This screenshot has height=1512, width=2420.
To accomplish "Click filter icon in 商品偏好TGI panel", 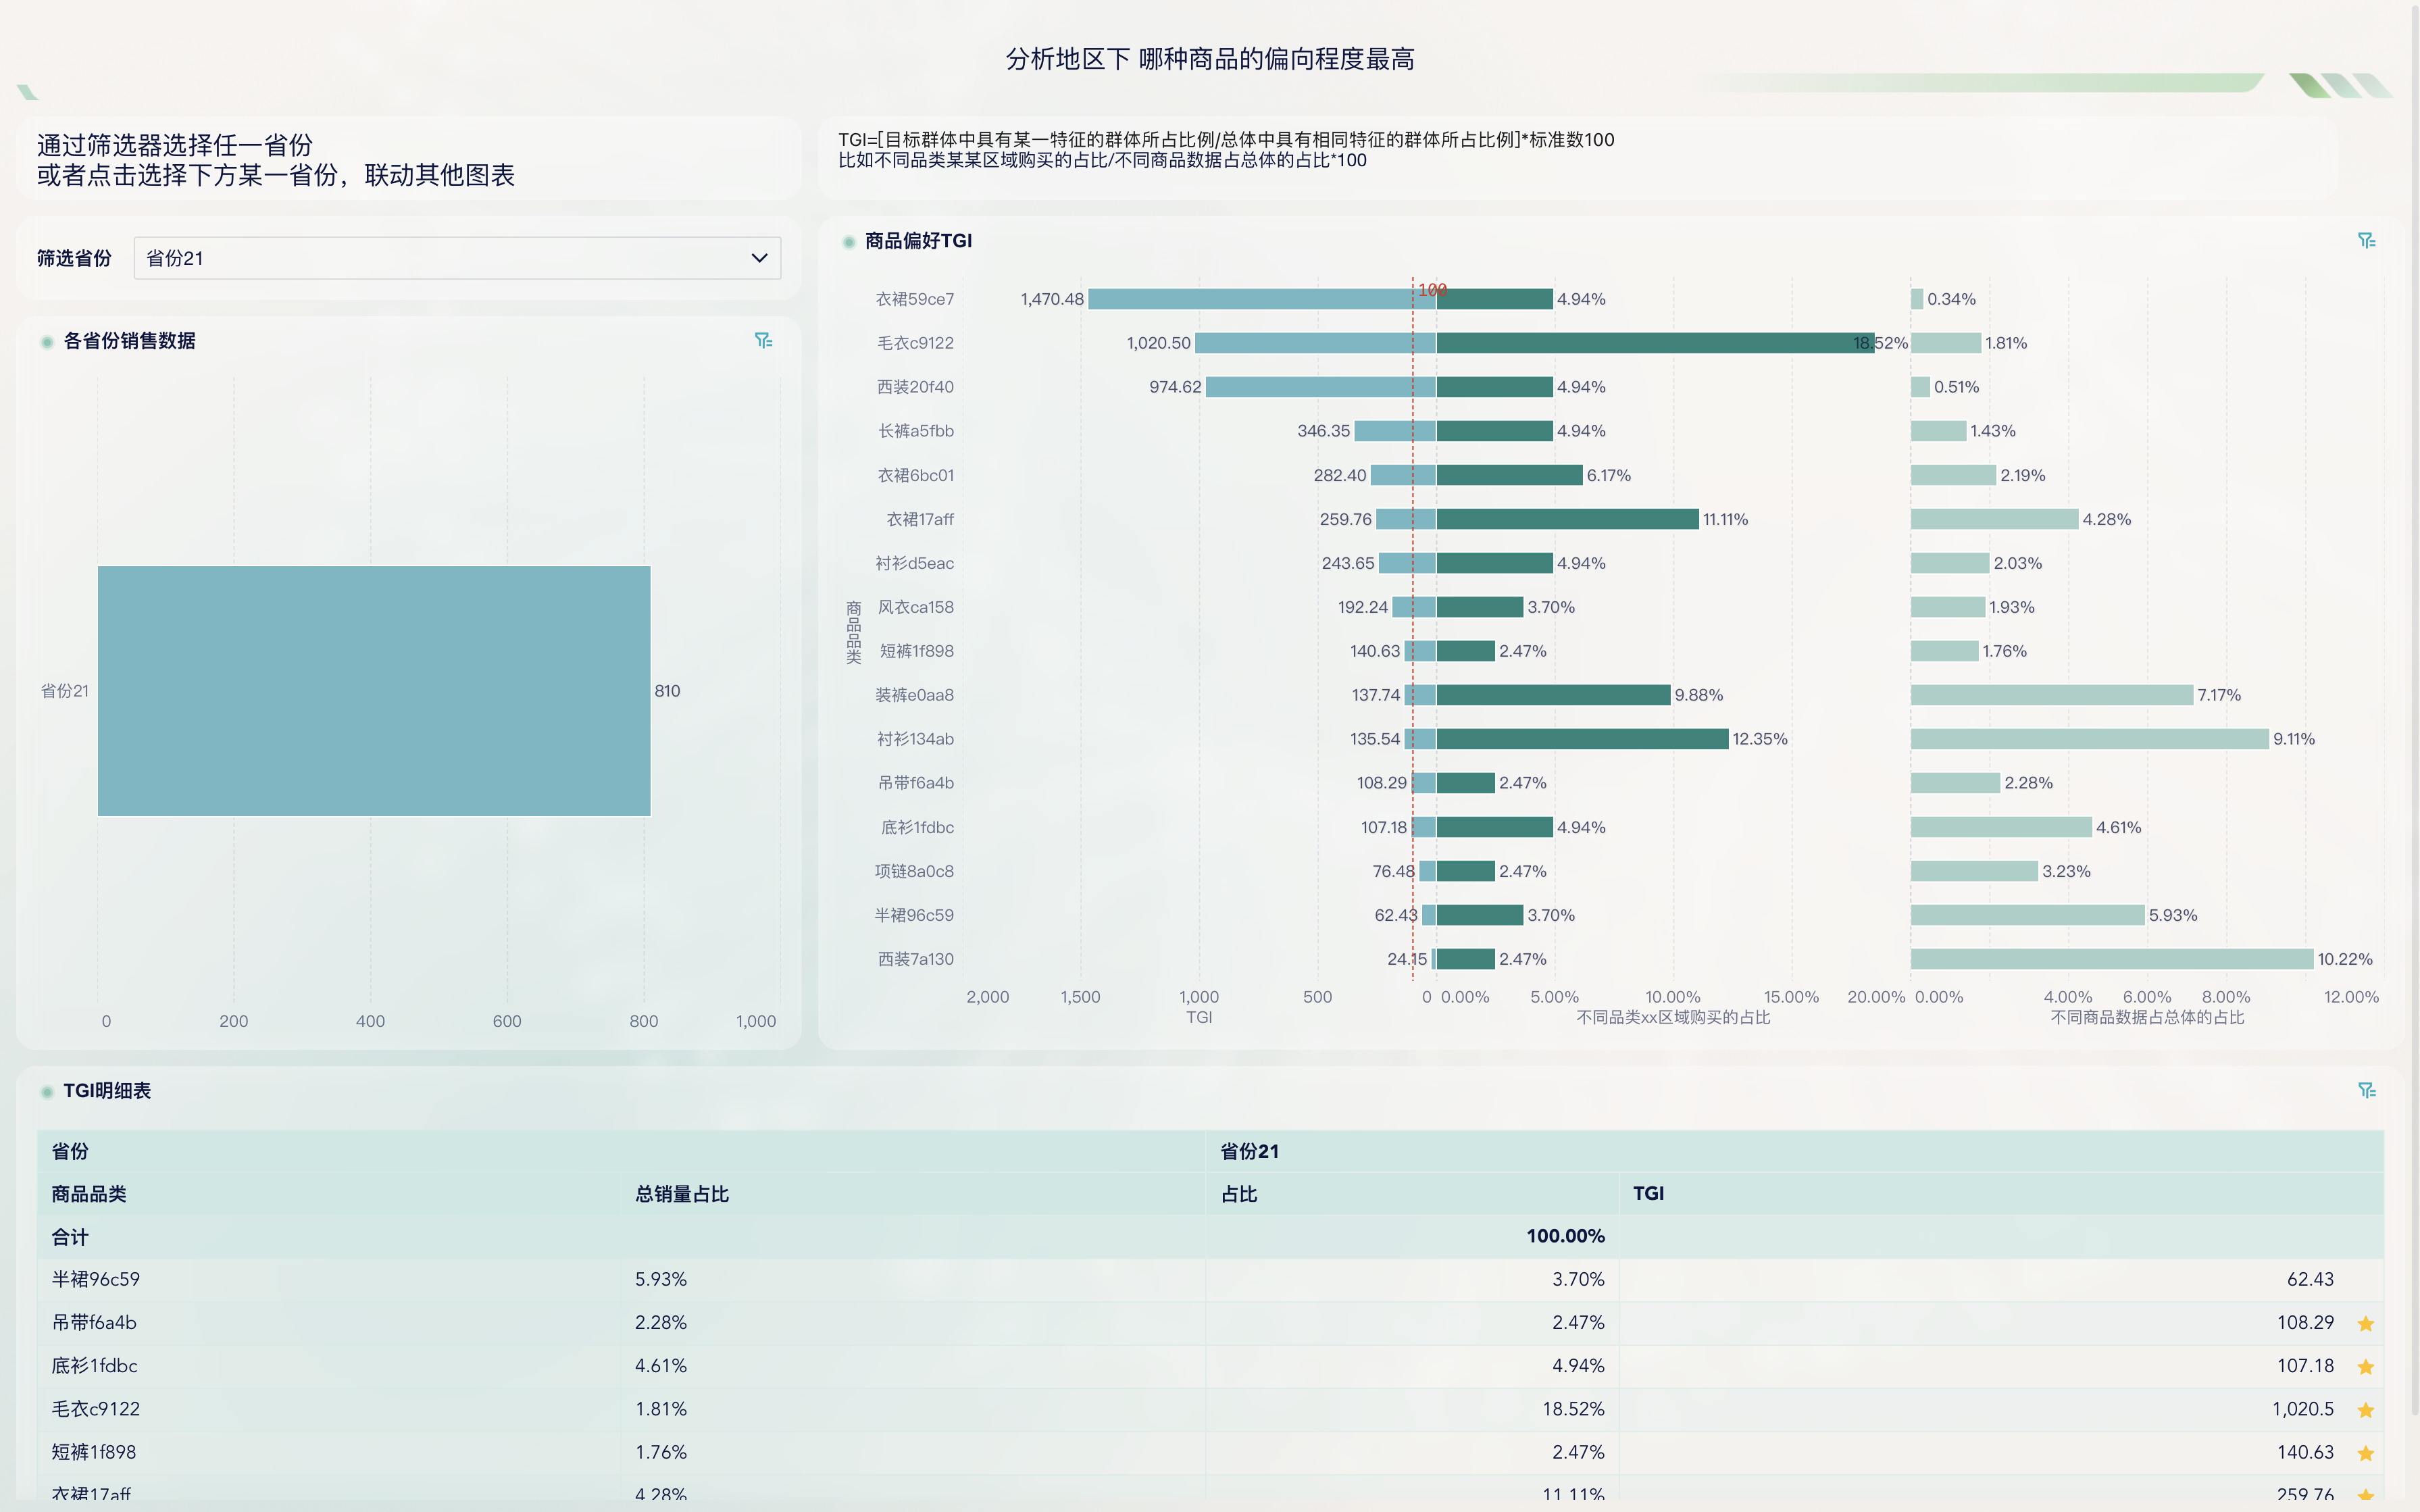I will click(2366, 241).
